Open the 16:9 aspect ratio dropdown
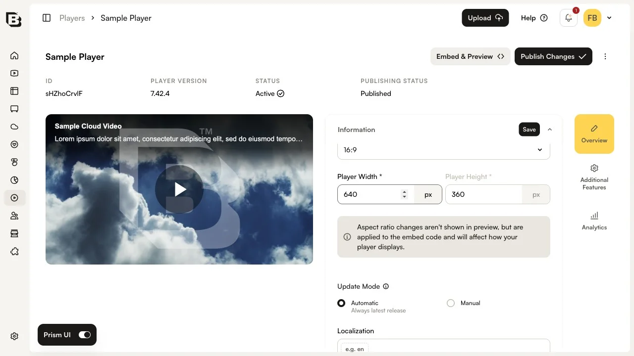 [443, 150]
